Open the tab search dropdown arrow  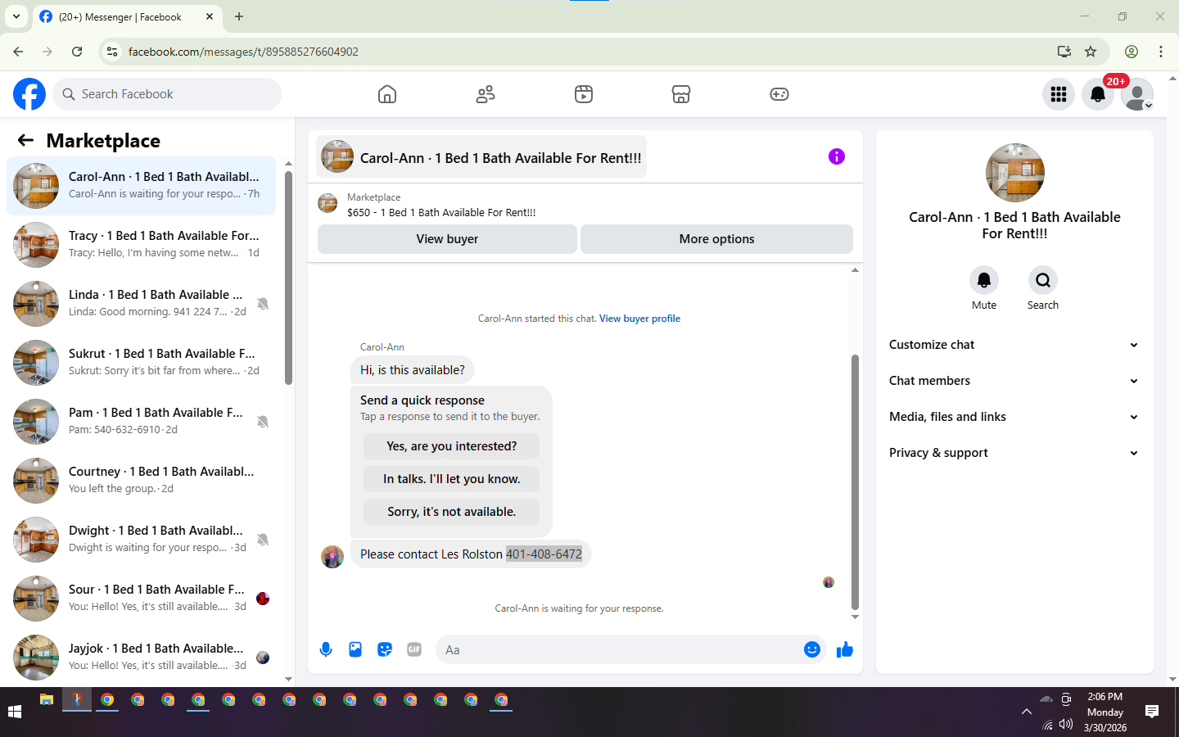click(16, 16)
